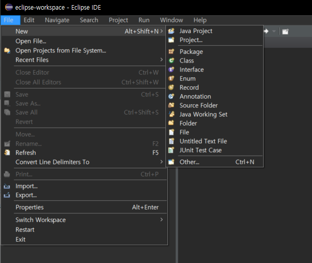Screen dimensions: 312x263
Task: Expand Convert Line Delimiters To submenu arrow
Action: pyautogui.click(x=161, y=162)
